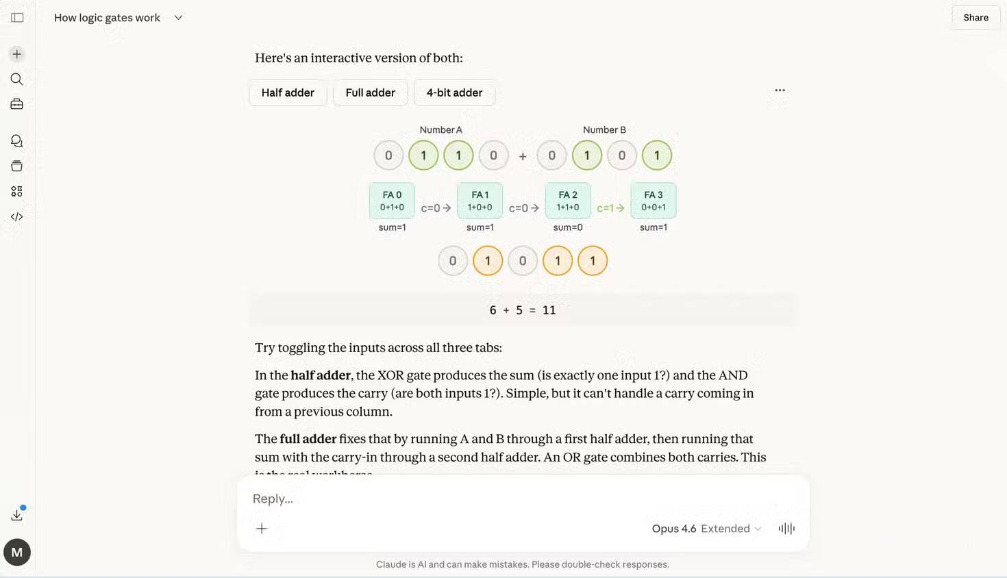
Task: Open the Artifacts archive
Action: click(16, 165)
